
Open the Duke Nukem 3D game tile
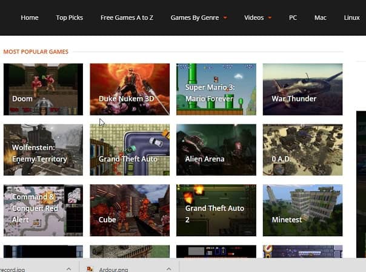point(130,89)
